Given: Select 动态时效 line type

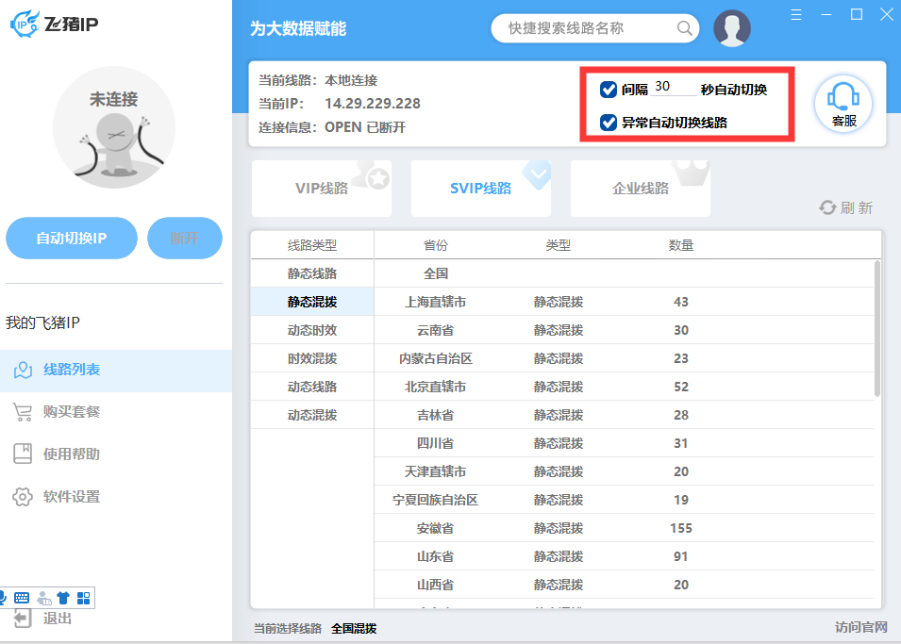Looking at the screenshot, I should pos(312,330).
